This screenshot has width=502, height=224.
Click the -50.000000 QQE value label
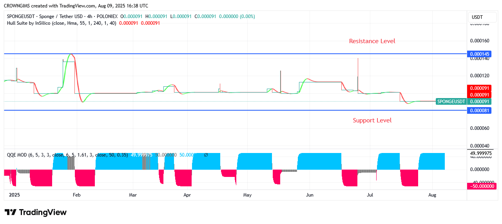(x=481, y=186)
